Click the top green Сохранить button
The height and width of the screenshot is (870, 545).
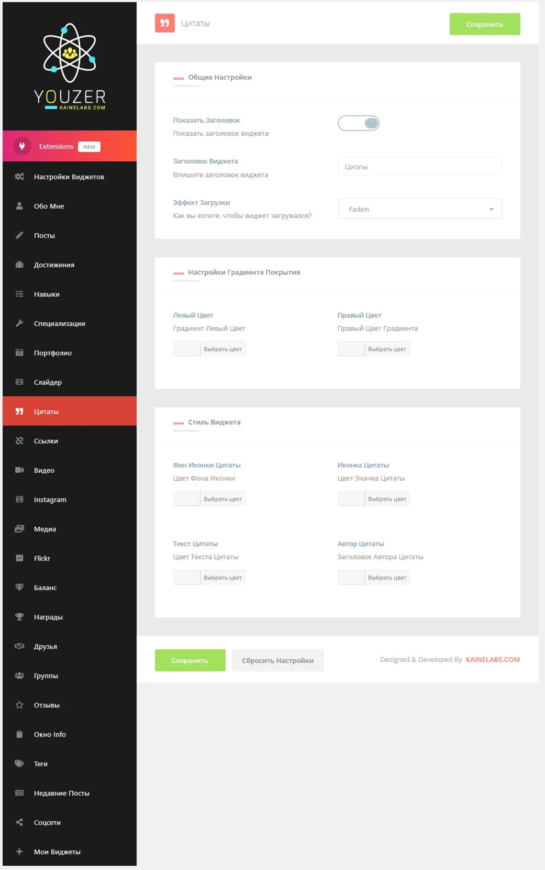pyautogui.click(x=485, y=24)
